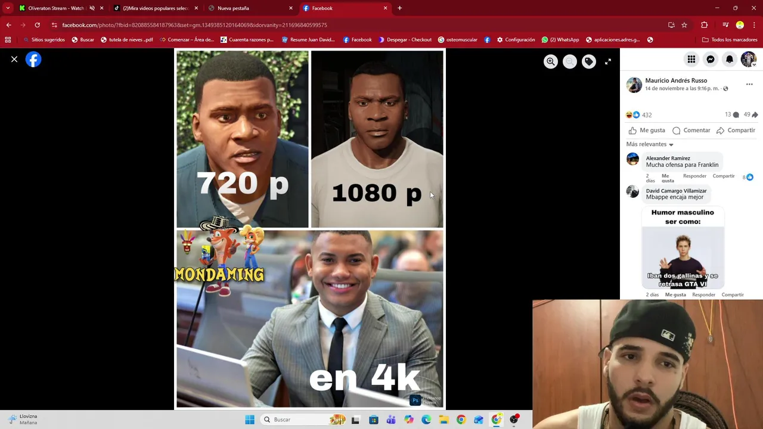Close the Facebook photo viewer
Viewport: 763px width, 429px height.
click(x=14, y=60)
